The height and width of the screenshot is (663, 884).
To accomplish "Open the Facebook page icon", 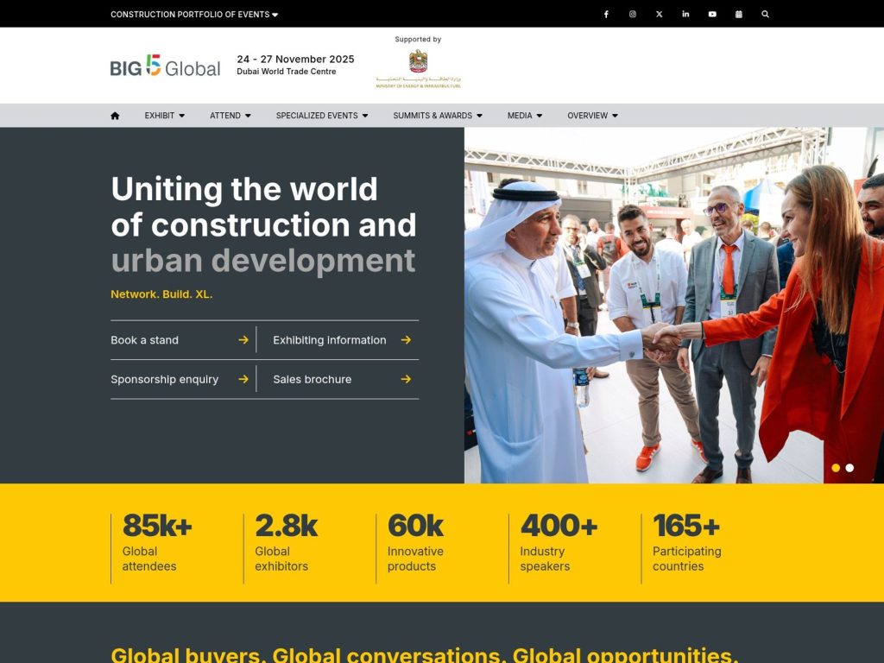I will (606, 14).
